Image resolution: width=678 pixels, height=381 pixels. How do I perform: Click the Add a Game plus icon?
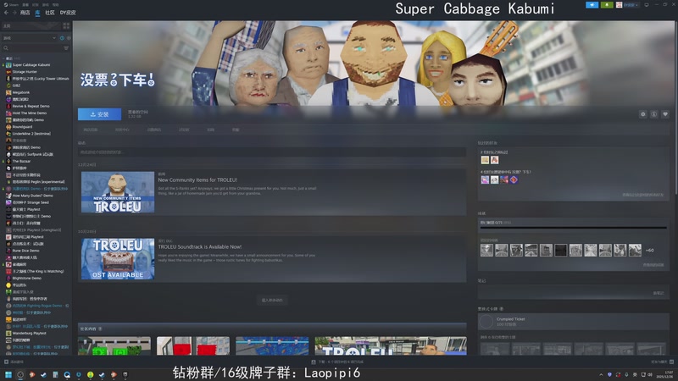6,362
